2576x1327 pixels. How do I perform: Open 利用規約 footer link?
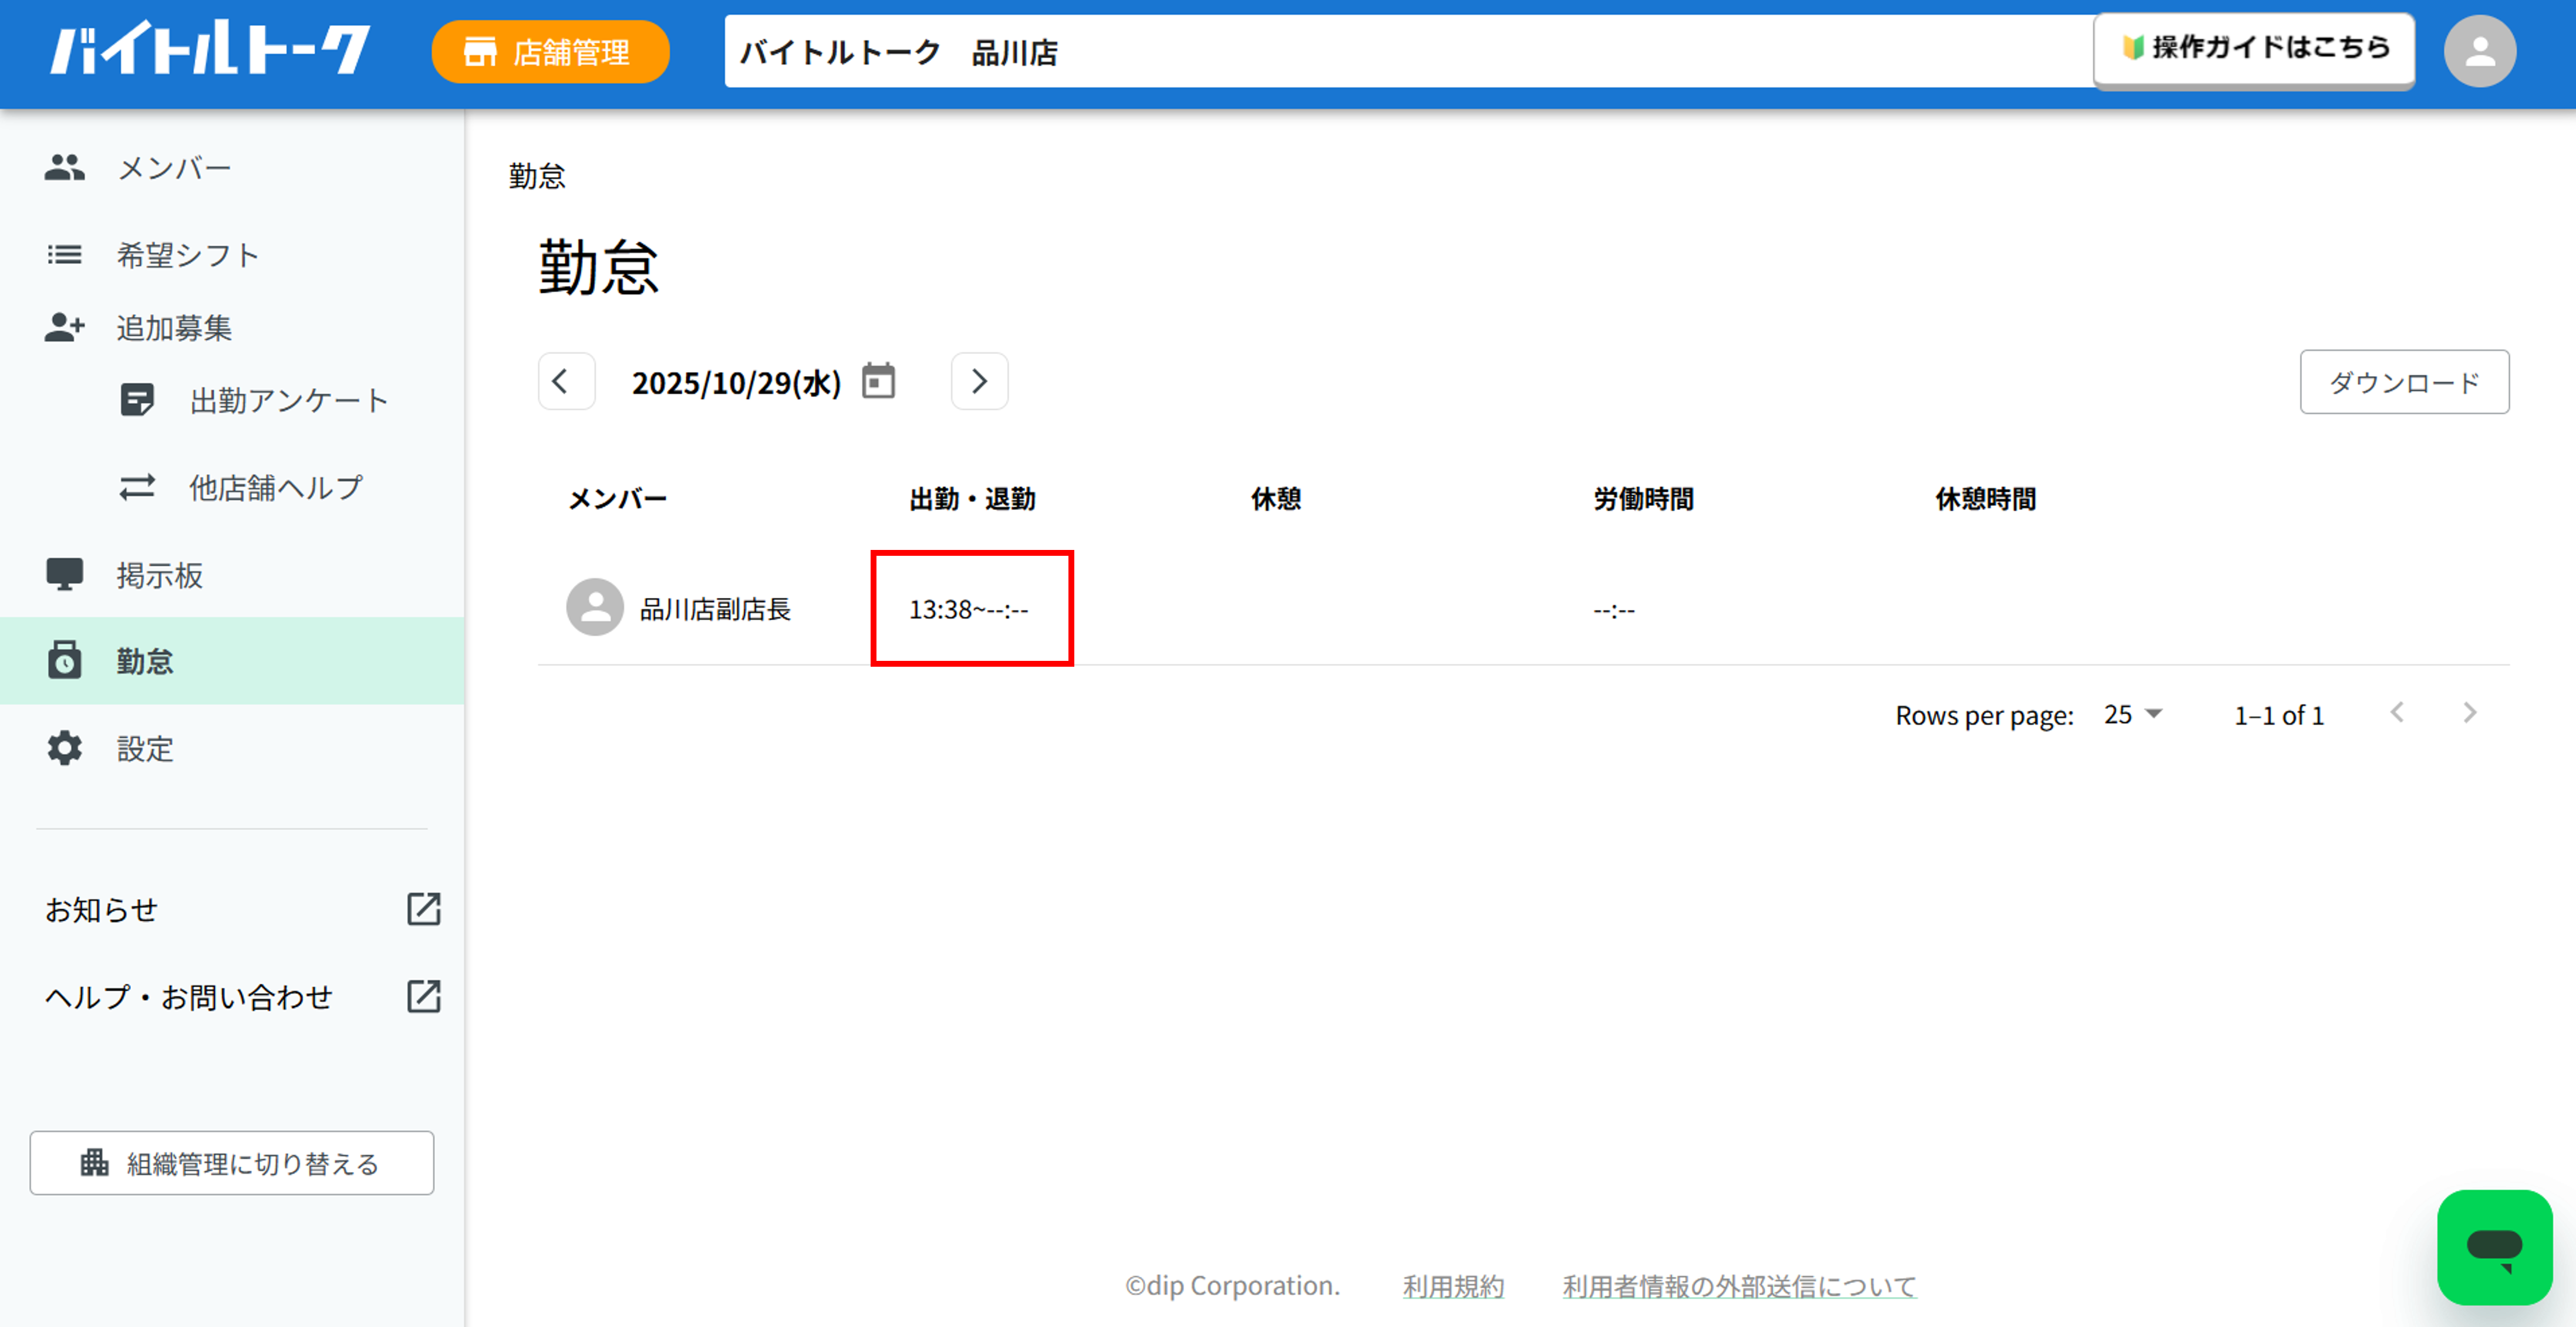click(x=1453, y=1286)
